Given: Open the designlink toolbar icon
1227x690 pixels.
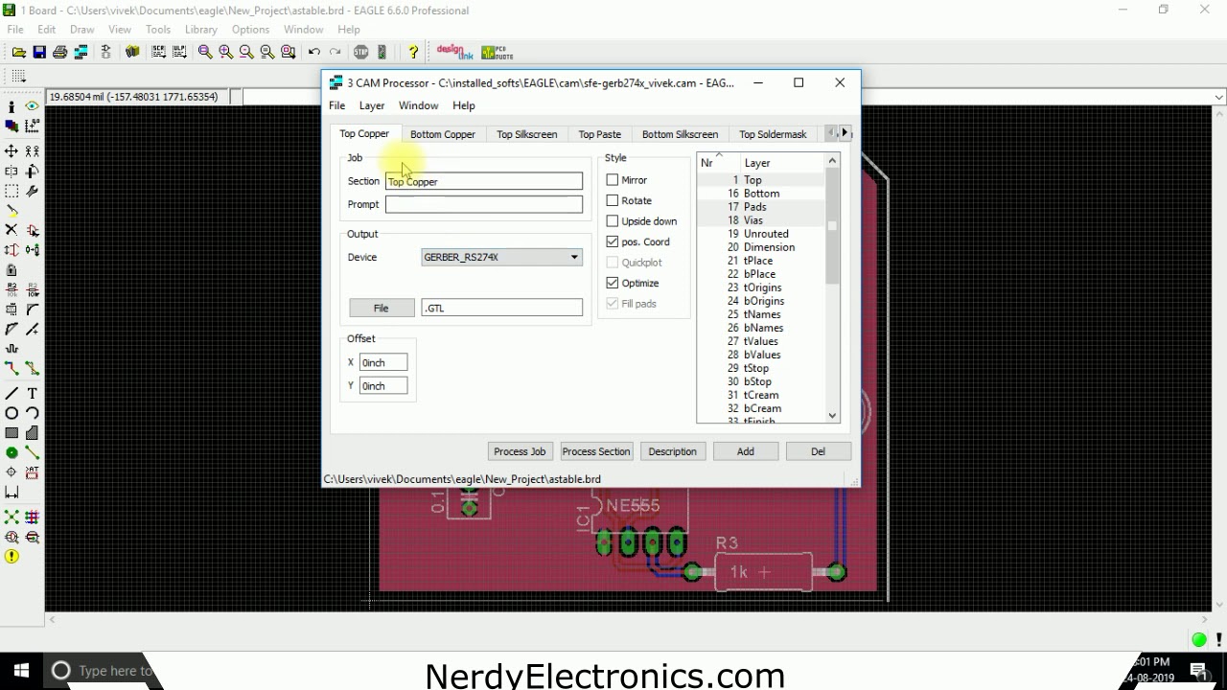Looking at the screenshot, I should click(x=455, y=52).
